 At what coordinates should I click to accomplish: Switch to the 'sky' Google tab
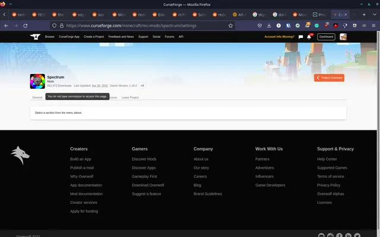259,15
